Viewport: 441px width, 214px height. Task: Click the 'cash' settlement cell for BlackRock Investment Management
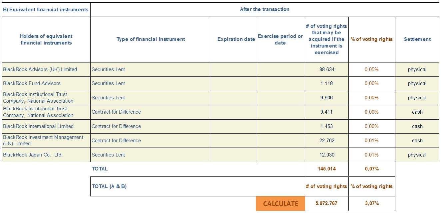[x=417, y=141]
